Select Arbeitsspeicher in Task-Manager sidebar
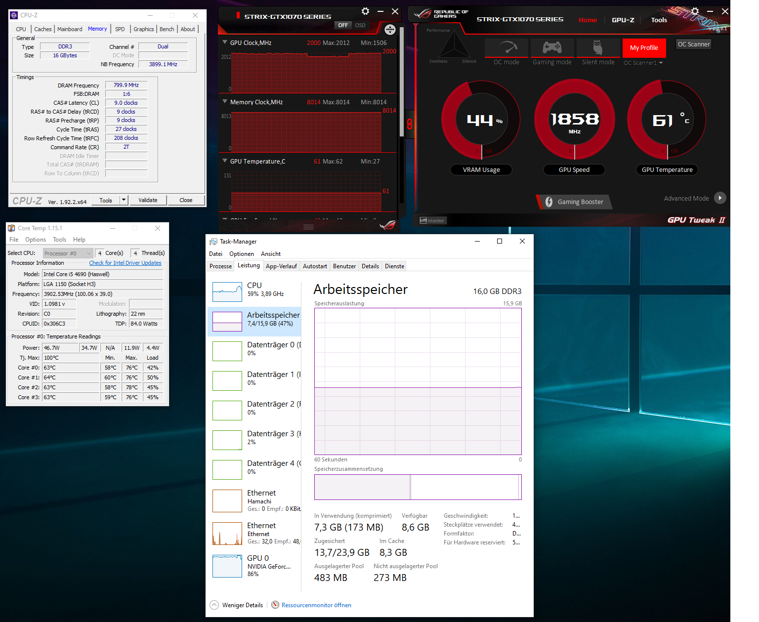 [x=254, y=322]
